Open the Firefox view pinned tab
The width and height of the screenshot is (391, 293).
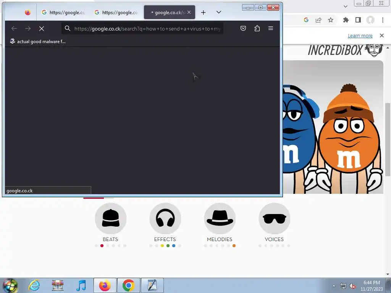pos(27,12)
